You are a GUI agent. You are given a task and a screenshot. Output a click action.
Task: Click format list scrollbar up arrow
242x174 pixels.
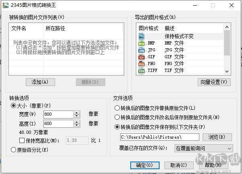point(227,27)
